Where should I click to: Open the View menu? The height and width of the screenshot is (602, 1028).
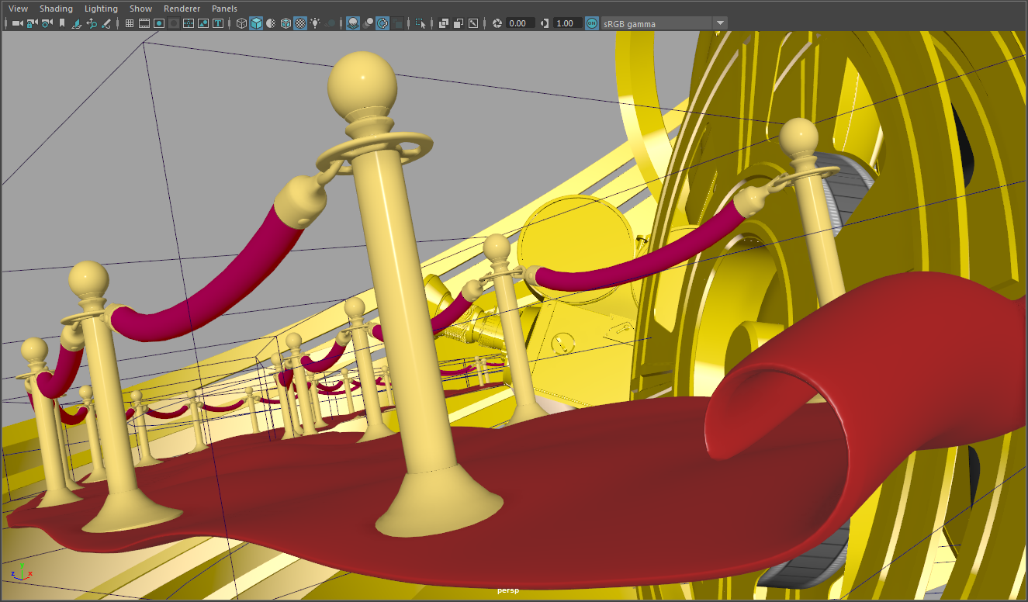[x=18, y=9]
